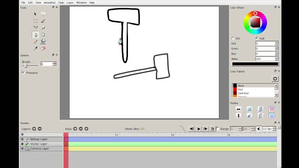Open the Layer menu

[70, 3]
